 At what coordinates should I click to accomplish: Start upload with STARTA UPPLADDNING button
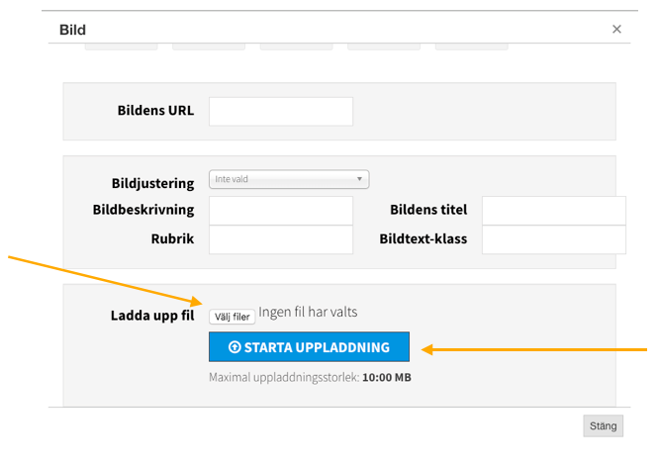(310, 347)
